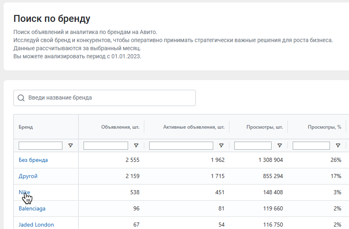349x229 pixels.
Task: Sort by Объявления, шт. column header
Action: [120, 127]
